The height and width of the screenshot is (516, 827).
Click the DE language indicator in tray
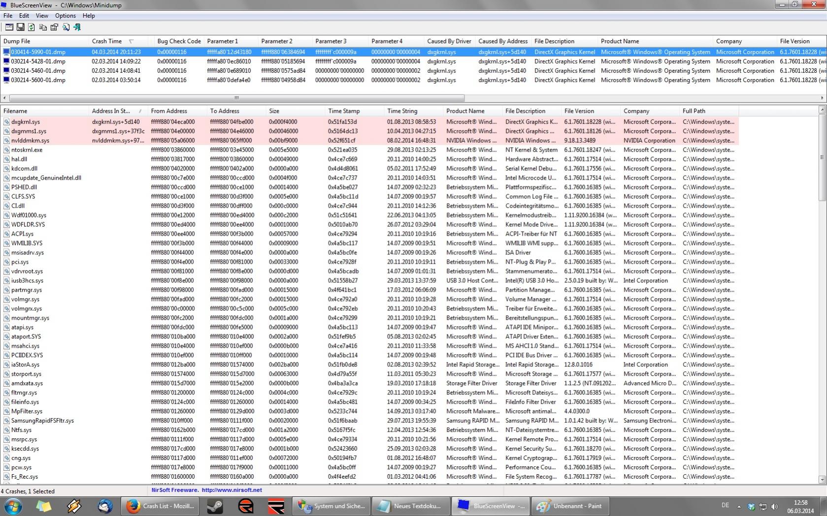point(725,505)
